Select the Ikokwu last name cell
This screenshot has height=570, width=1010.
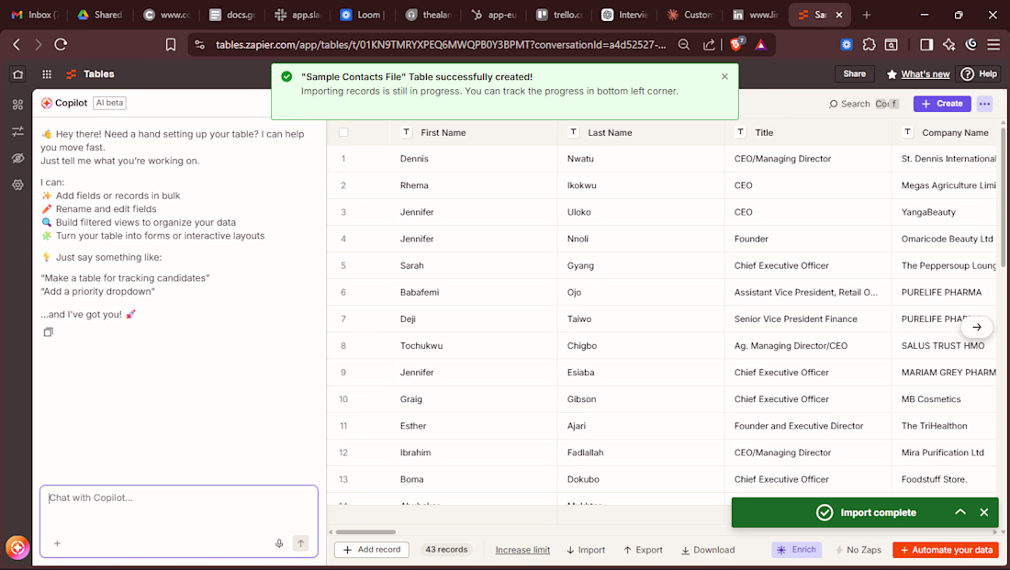[641, 185]
